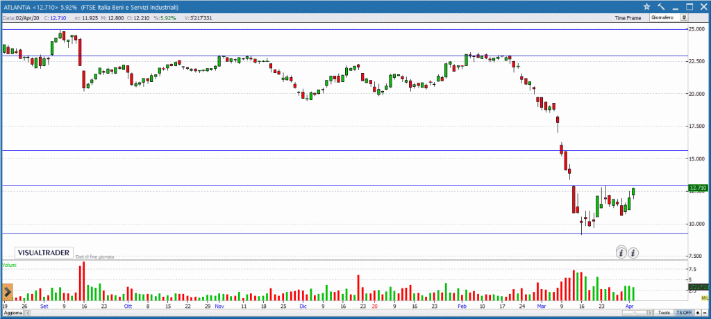Click the 'O: 12.210' open value

tap(139, 18)
